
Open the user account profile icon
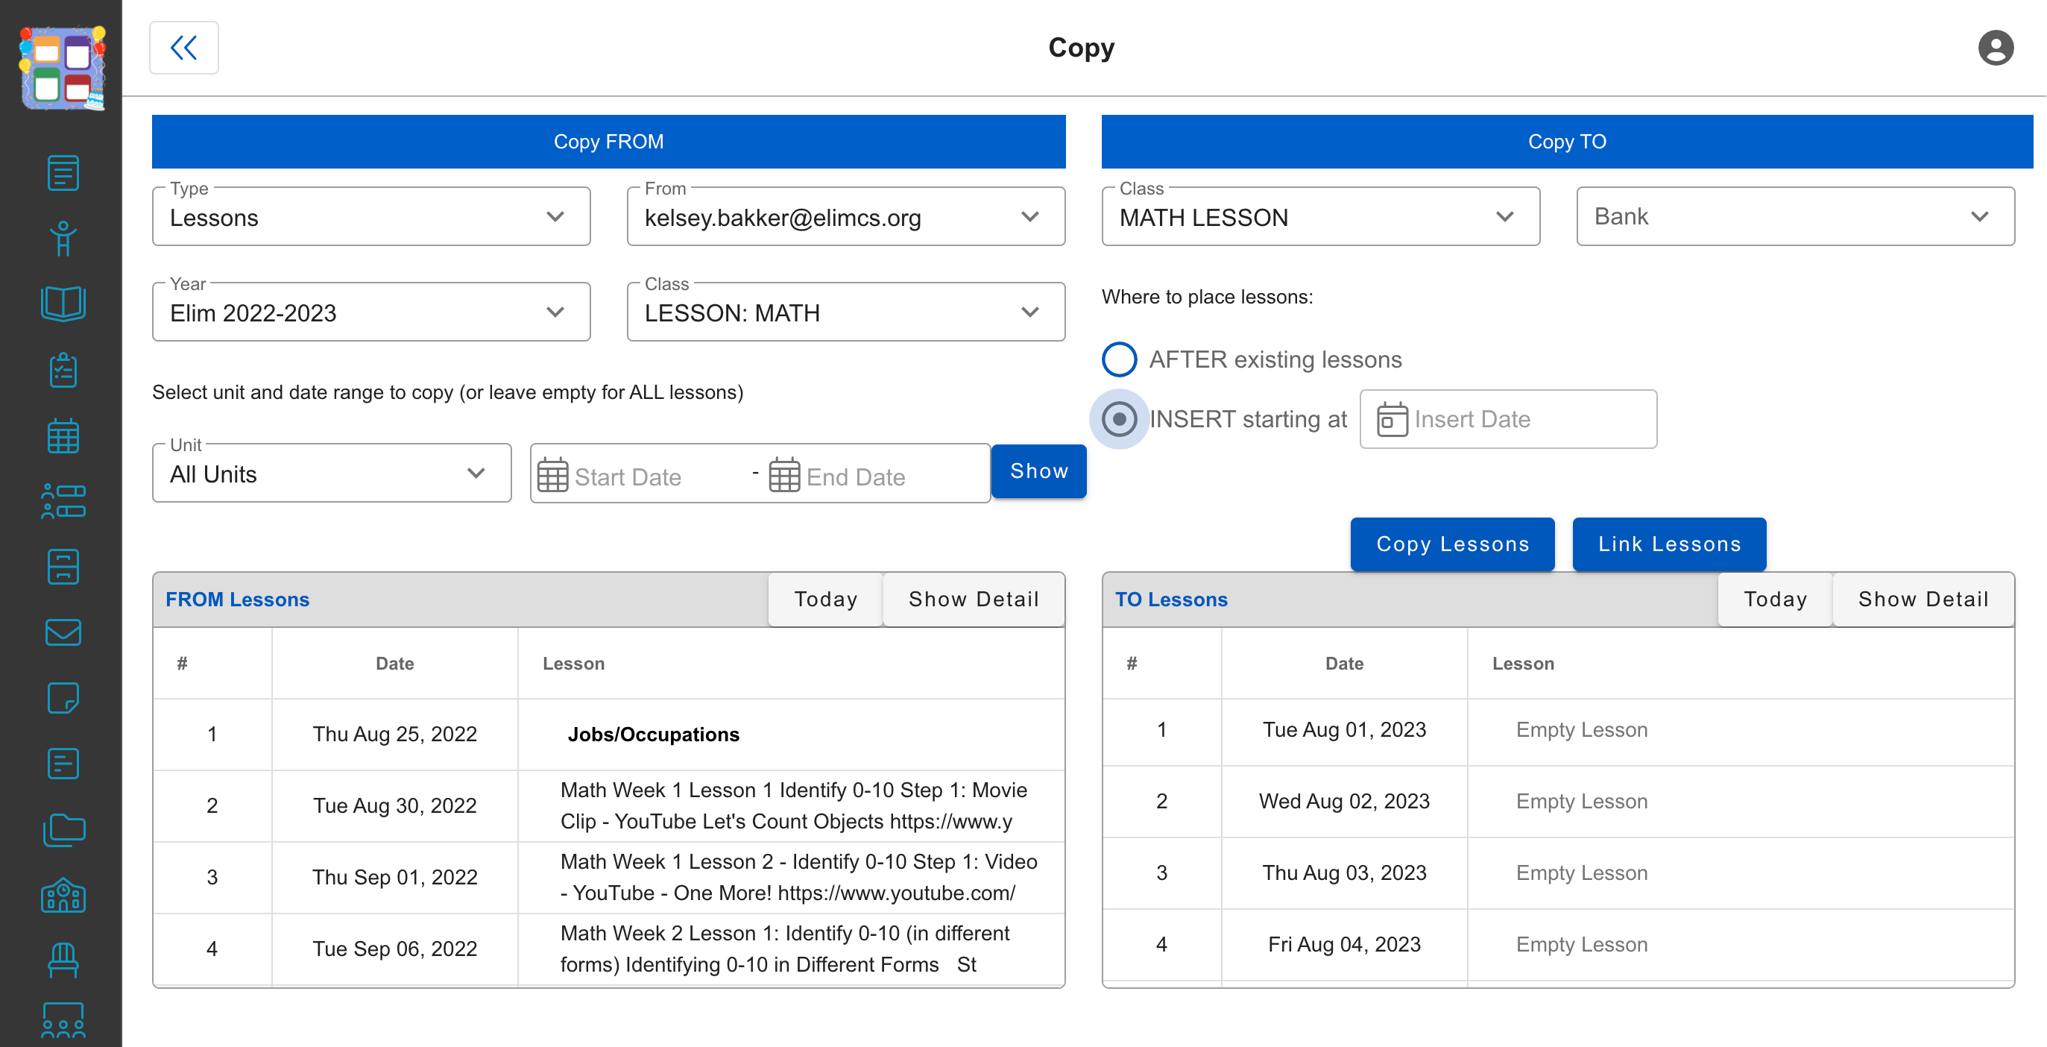1996,48
